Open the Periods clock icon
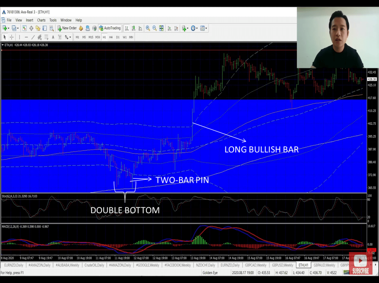The image size is (379, 283). click(x=193, y=28)
